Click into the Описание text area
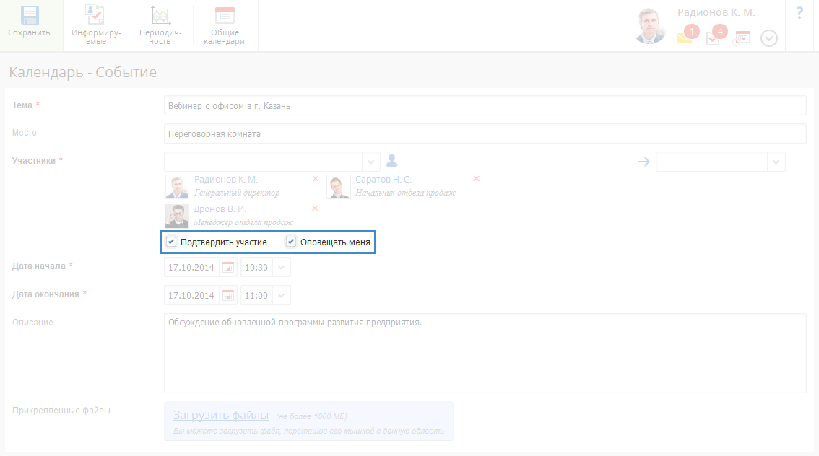 pyautogui.click(x=485, y=353)
